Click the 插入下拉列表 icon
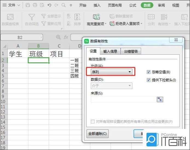Screen dimensions: 190x150 pyautogui.click(x=185, y=17)
